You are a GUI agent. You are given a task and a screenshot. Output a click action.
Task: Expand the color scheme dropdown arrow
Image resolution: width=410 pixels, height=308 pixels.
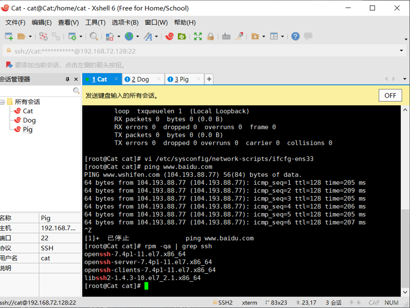point(119,37)
